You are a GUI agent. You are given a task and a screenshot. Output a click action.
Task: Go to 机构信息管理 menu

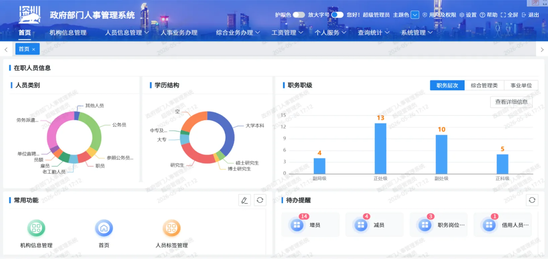(x=68, y=32)
